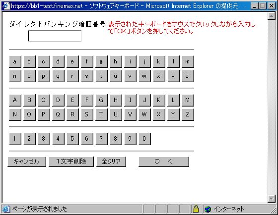Click the uppercase 'Z' key
This screenshot has width=278, height=215.
188,114
